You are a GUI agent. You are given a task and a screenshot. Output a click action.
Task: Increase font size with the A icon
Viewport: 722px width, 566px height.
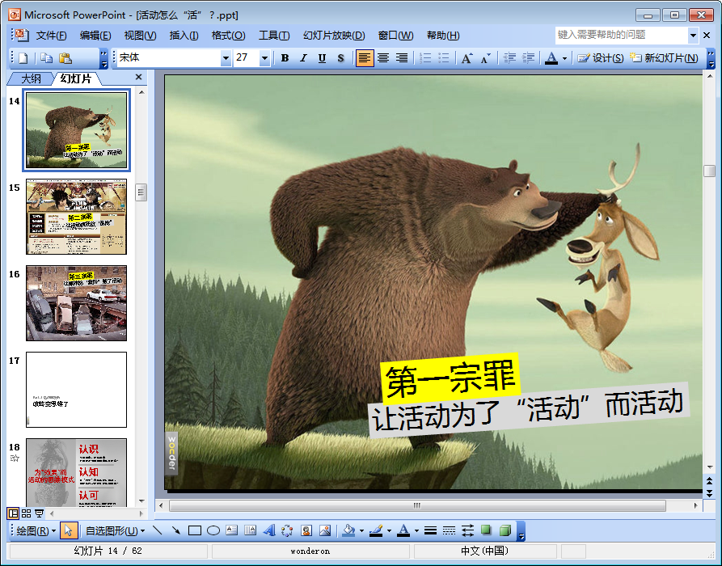[x=467, y=58]
